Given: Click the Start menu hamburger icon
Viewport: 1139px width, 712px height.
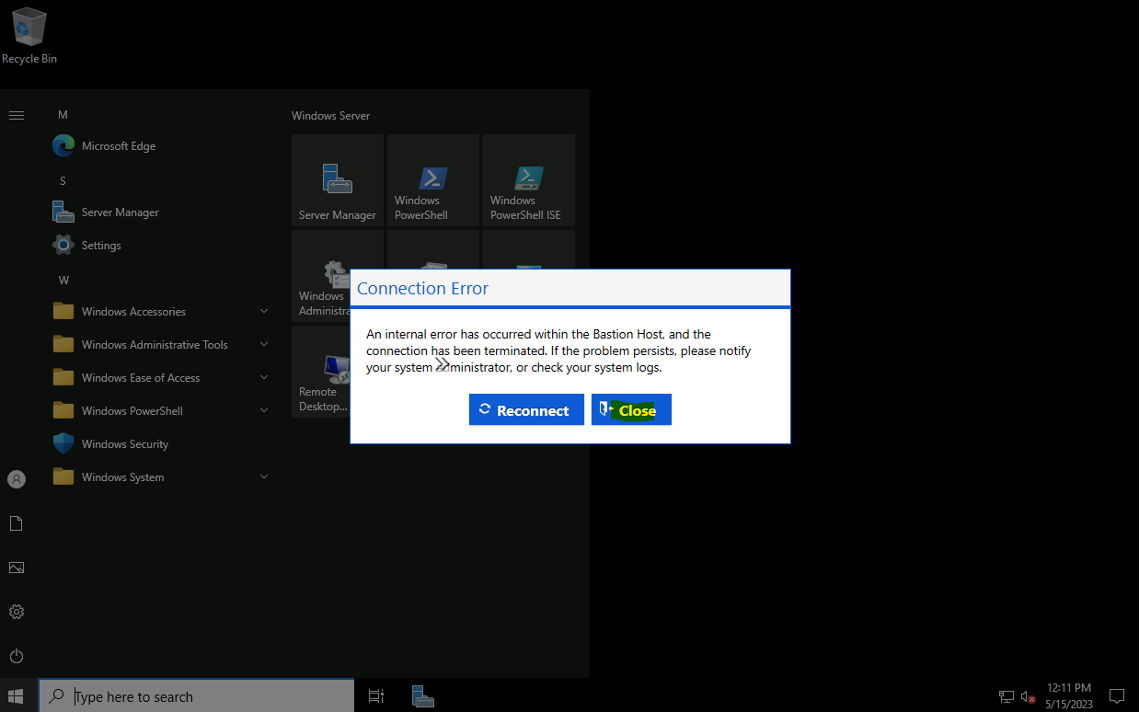Looking at the screenshot, I should [16, 115].
